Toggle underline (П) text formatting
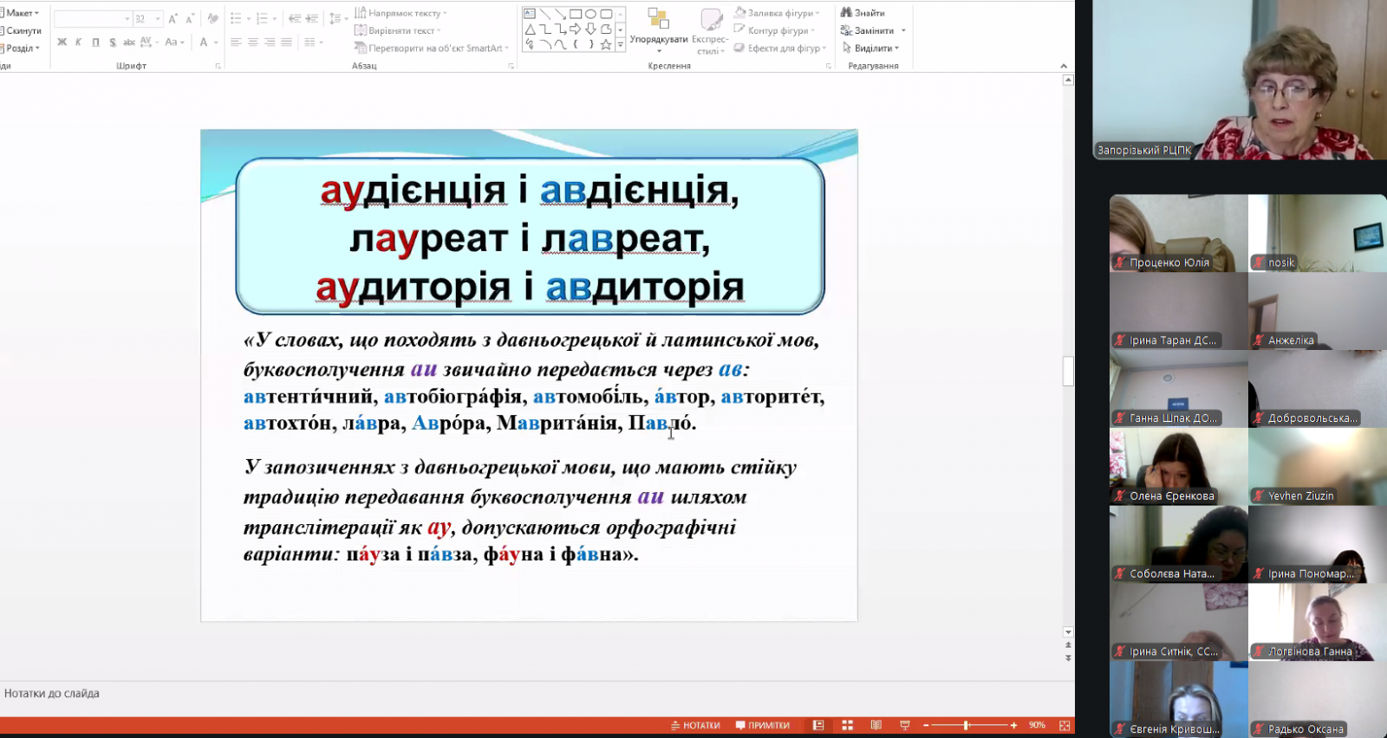The width and height of the screenshot is (1387, 738). click(95, 42)
